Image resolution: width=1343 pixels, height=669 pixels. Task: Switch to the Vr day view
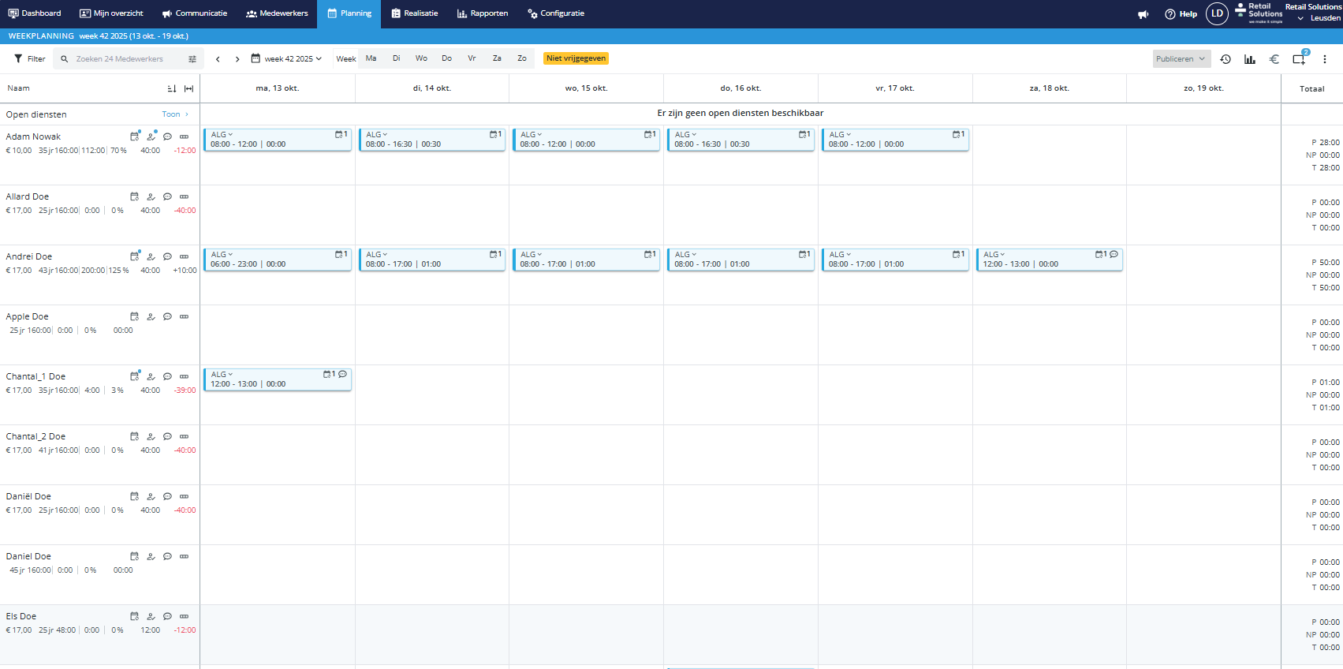(472, 58)
